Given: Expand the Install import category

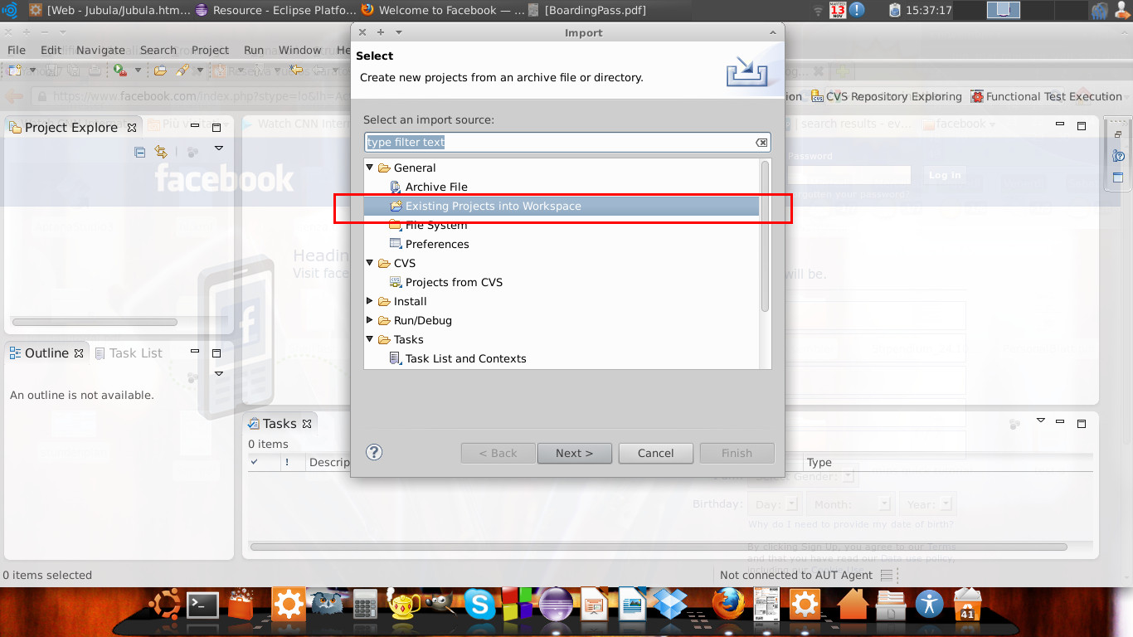Looking at the screenshot, I should 370,301.
